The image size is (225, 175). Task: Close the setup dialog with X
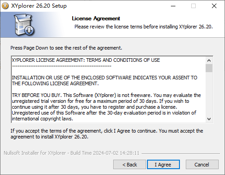(214, 6)
